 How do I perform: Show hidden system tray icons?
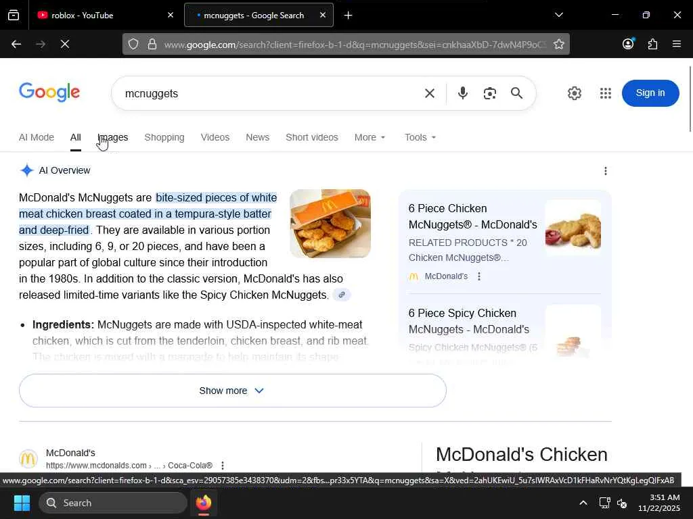coord(583,503)
